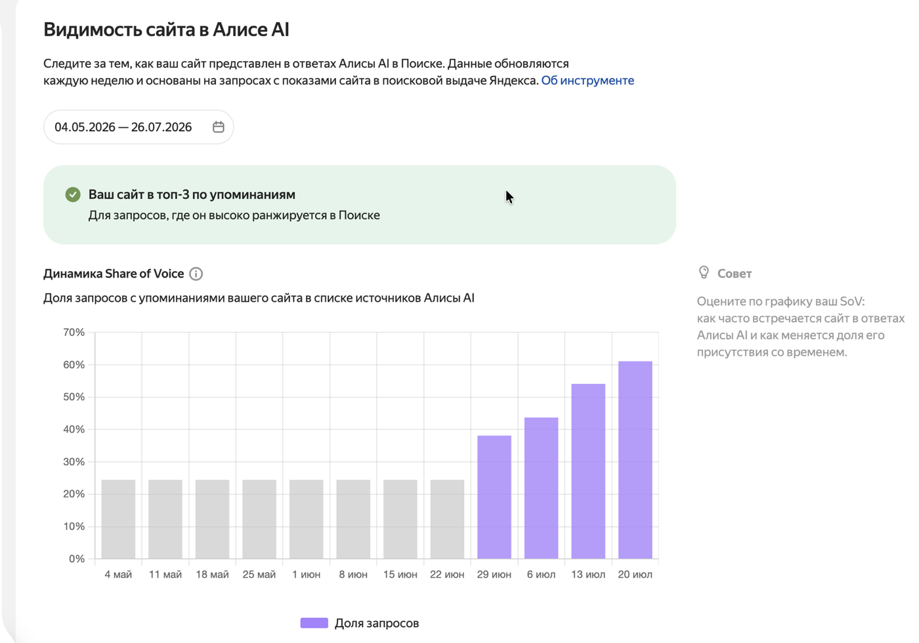Click the green checkmark status icon
Viewport: 919px width, 643px height.
click(73, 195)
